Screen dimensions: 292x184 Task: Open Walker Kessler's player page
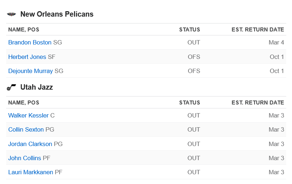pyautogui.click(x=29, y=116)
